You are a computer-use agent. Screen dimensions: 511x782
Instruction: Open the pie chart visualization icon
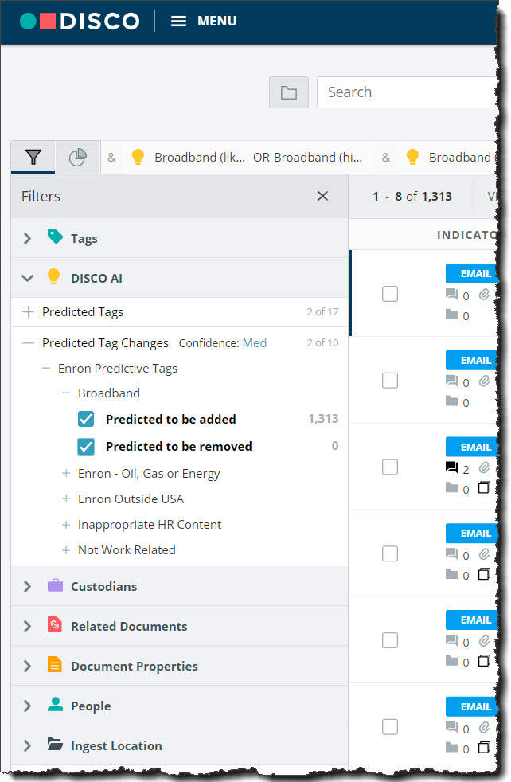pyautogui.click(x=76, y=157)
